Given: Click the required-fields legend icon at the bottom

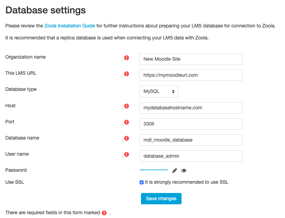Looking at the screenshot, I should (104, 213).
